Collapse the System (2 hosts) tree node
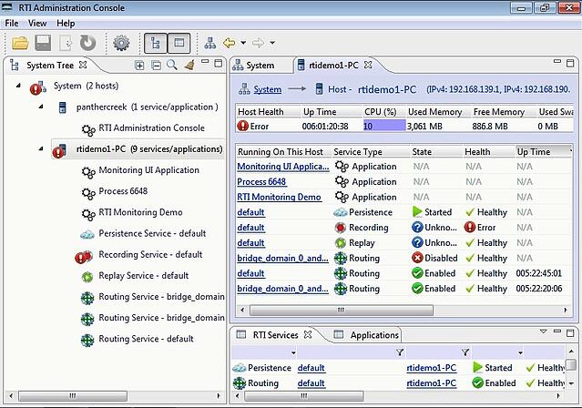The height and width of the screenshot is (408, 582). tap(18, 86)
